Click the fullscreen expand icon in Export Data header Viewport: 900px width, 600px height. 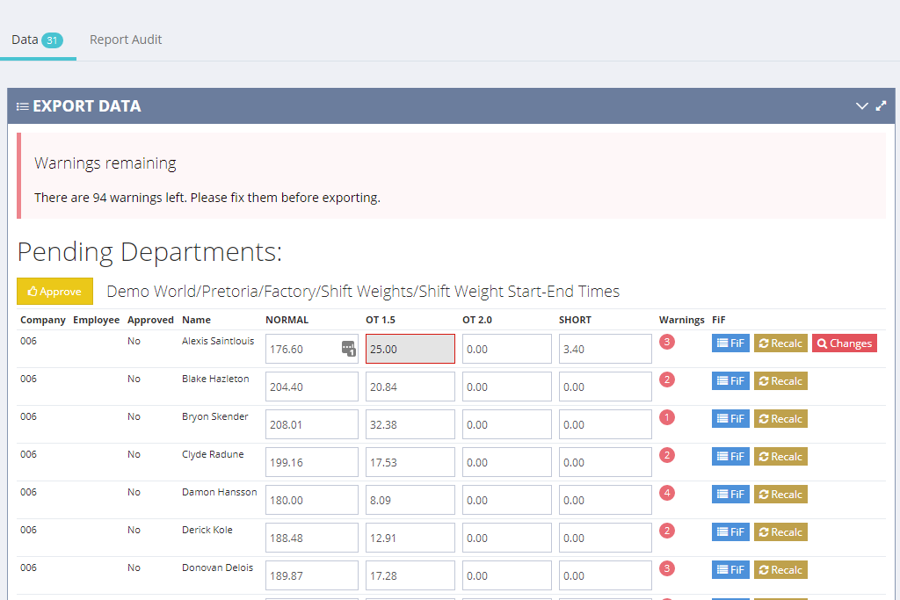882,105
